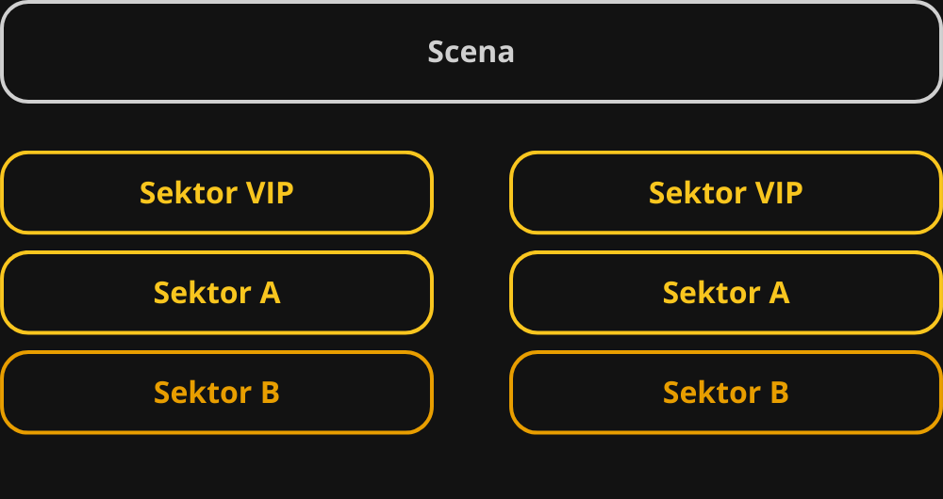This screenshot has height=499, width=943.
Task: Click 'Sektor A' label in left column
Action: pyautogui.click(x=217, y=293)
